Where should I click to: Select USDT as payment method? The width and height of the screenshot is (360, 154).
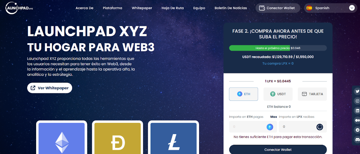[x=278, y=94]
